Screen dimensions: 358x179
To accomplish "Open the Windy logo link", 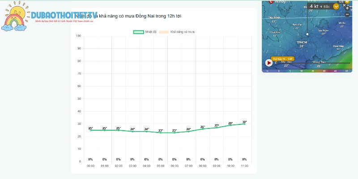I will coord(277,2).
